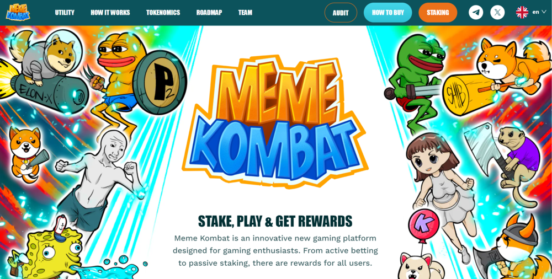The height and width of the screenshot is (279, 552).
Task: Click the How To Buy button
Action: pos(388,13)
